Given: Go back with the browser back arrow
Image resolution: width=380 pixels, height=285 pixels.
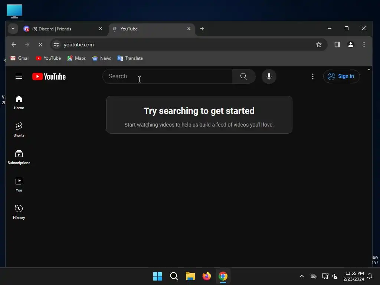Looking at the screenshot, I should pos(14,45).
